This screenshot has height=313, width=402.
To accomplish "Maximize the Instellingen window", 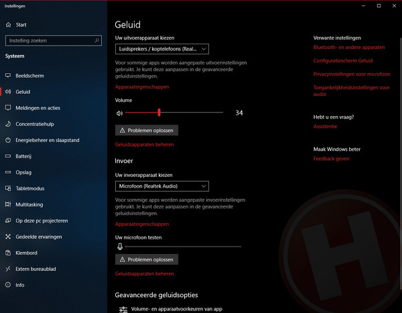I will (379, 5).
